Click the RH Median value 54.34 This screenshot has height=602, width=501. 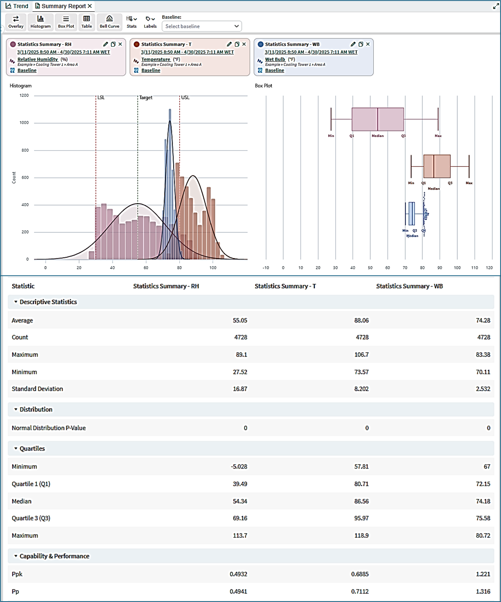(x=240, y=501)
